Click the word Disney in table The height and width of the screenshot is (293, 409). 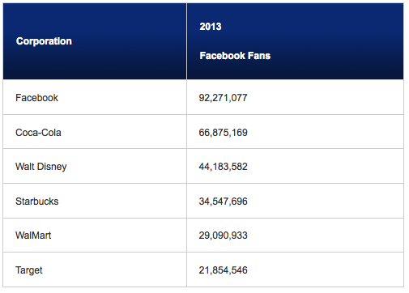(x=52, y=167)
